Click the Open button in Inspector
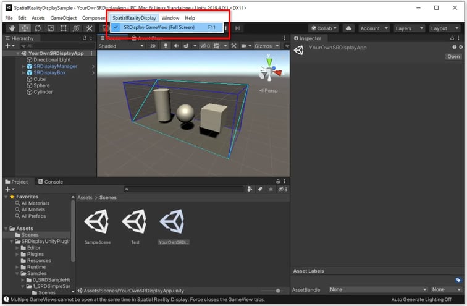This screenshot has height=306, width=467. coord(453,57)
